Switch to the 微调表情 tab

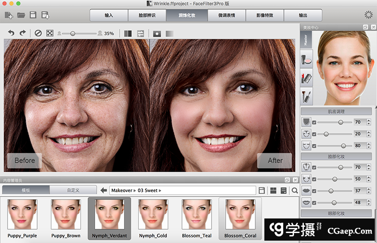[x=227, y=15]
